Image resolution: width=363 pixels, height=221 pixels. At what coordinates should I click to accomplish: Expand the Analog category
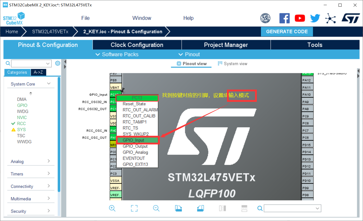pos(49,161)
